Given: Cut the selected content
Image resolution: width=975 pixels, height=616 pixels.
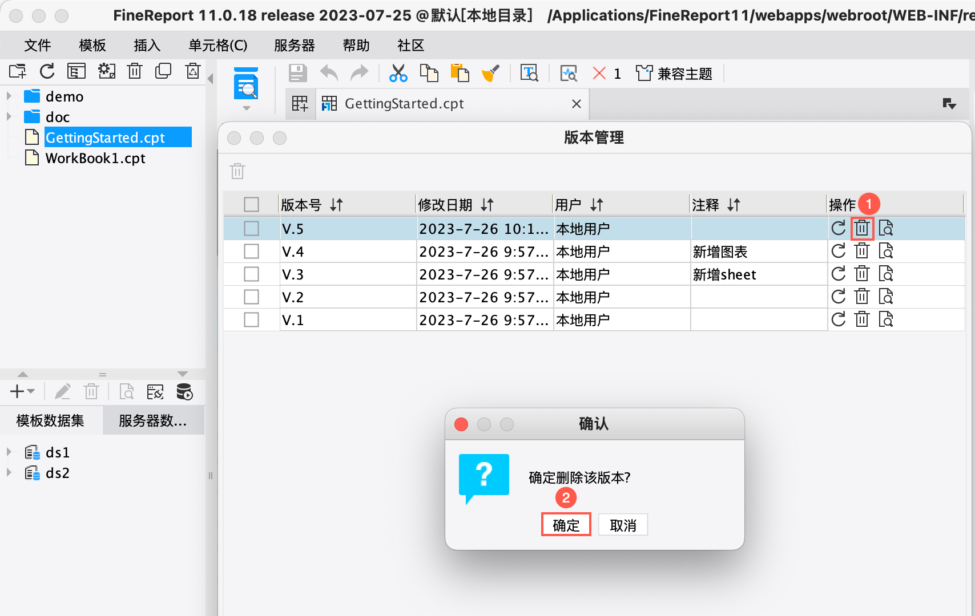Looking at the screenshot, I should tap(398, 73).
